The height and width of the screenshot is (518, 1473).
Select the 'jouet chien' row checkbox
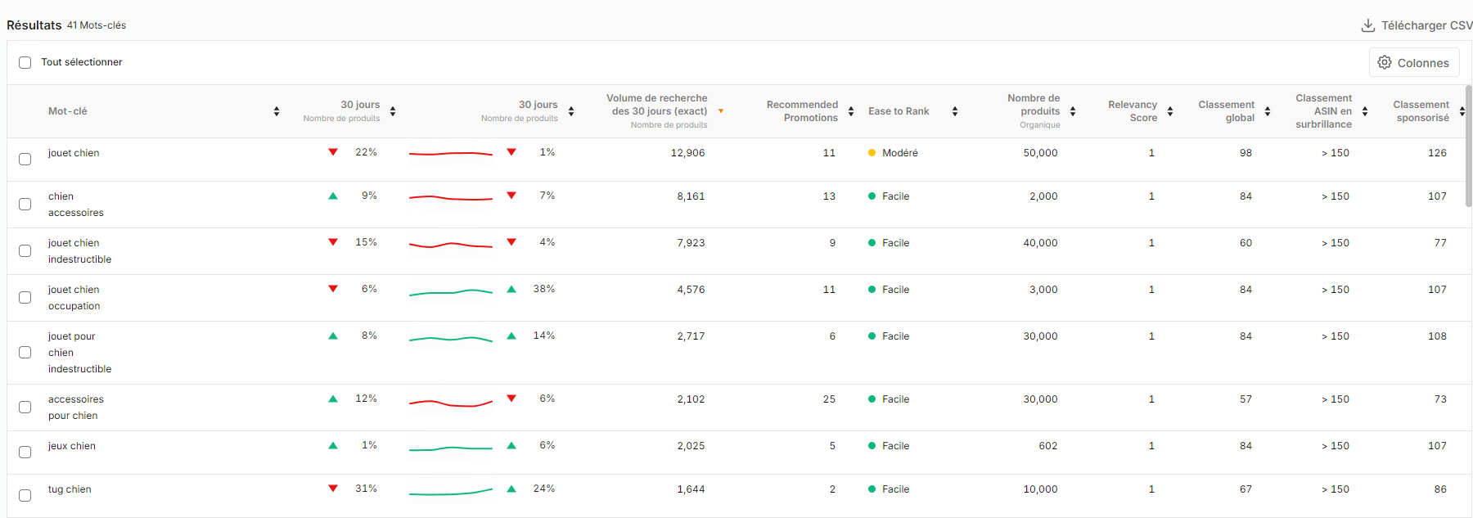click(x=25, y=159)
